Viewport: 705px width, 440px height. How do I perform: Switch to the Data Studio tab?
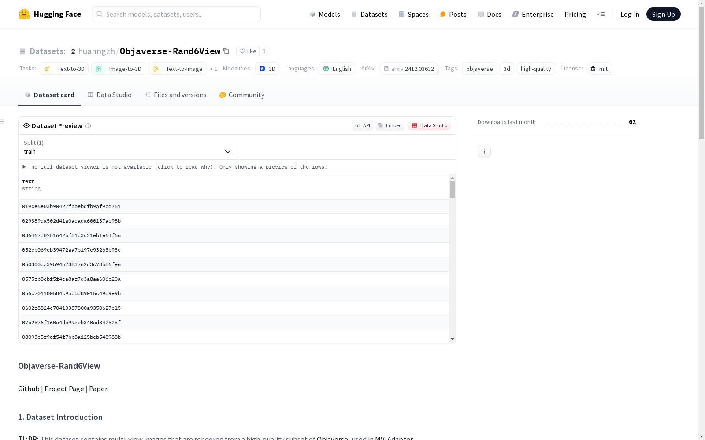click(110, 95)
